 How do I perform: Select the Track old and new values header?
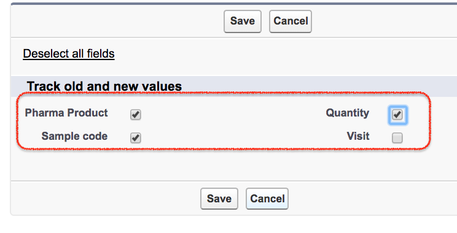pos(104,86)
